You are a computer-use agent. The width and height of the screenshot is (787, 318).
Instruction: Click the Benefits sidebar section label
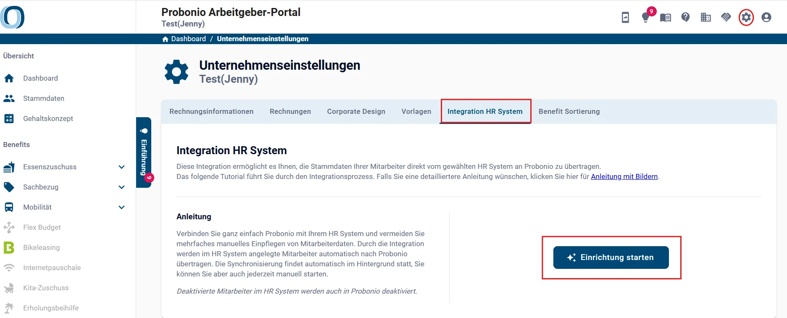[x=16, y=145]
